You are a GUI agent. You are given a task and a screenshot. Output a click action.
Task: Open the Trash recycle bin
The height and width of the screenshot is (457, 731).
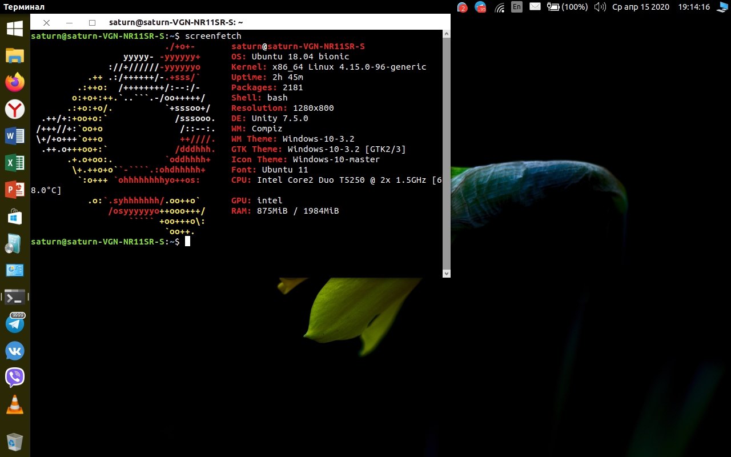[x=15, y=442]
